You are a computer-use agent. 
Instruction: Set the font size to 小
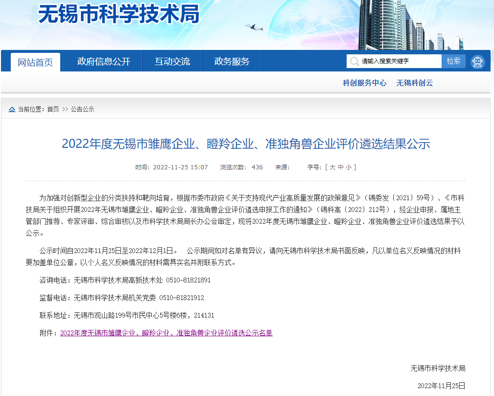point(348,167)
